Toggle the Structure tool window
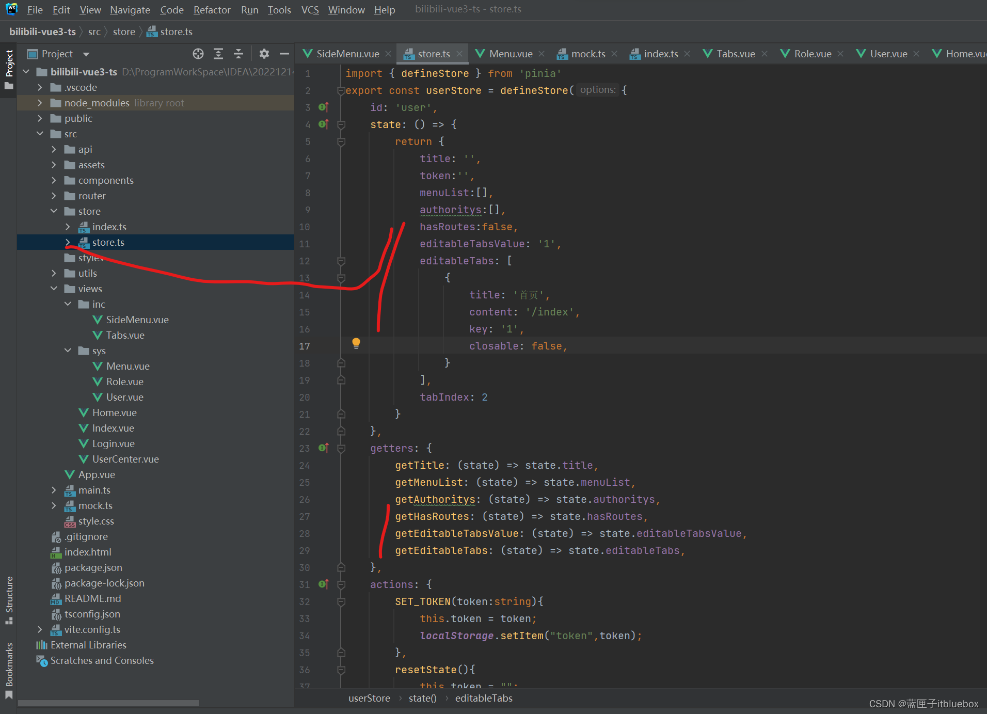 click(9, 599)
